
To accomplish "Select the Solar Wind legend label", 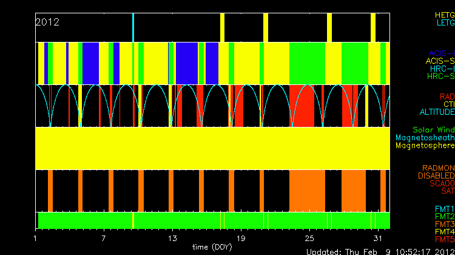I will click(433, 130).
